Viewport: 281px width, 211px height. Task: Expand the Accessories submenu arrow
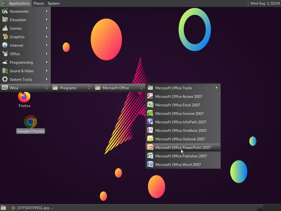click(x=47, y=11)
